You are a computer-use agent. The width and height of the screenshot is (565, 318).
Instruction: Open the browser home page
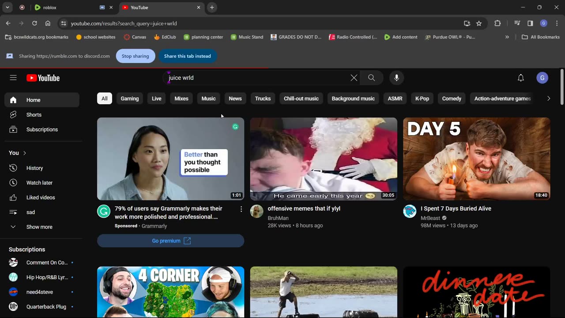(48, 23)
